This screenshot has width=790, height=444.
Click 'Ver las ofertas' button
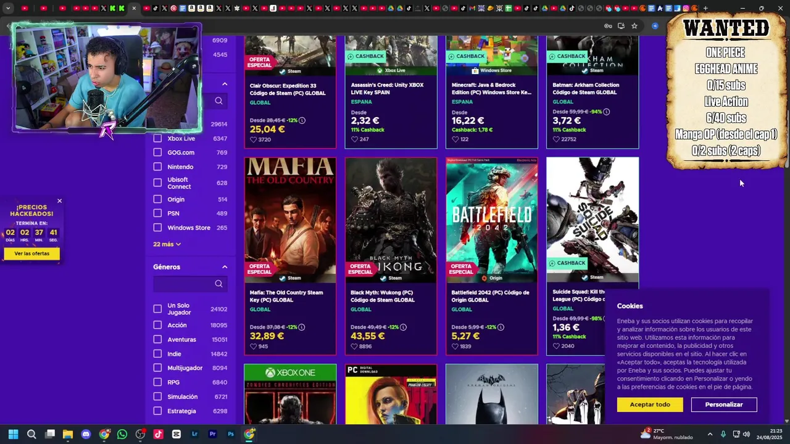tap(32, 253)
